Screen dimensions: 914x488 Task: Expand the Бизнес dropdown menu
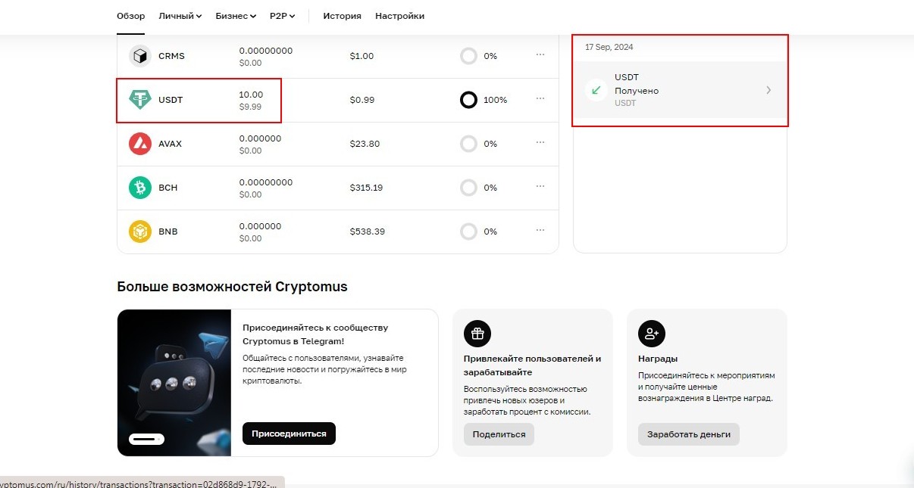pyautogui.click(x=236, y=16)
